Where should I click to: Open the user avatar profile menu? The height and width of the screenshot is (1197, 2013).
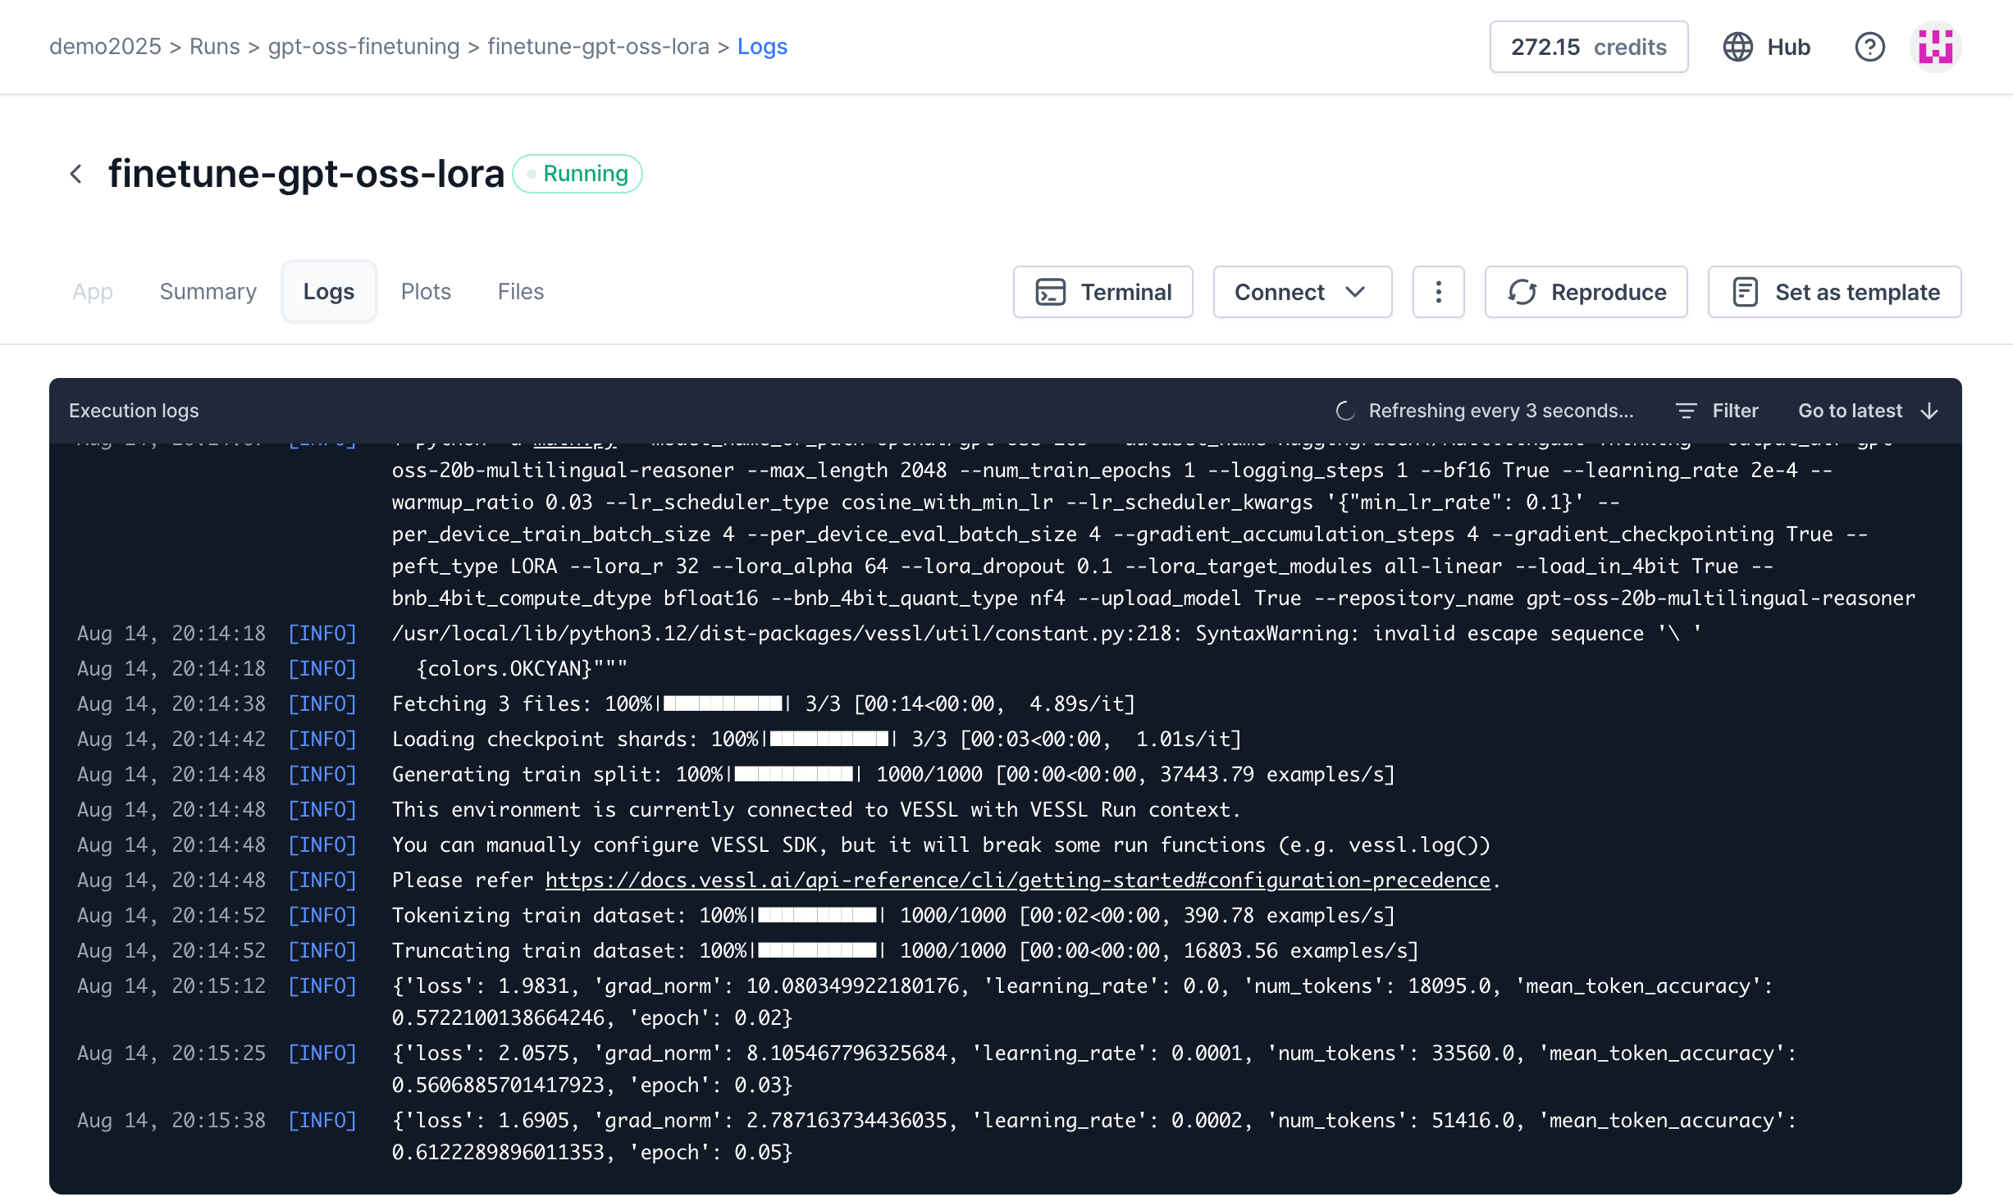pos(1935,47)
